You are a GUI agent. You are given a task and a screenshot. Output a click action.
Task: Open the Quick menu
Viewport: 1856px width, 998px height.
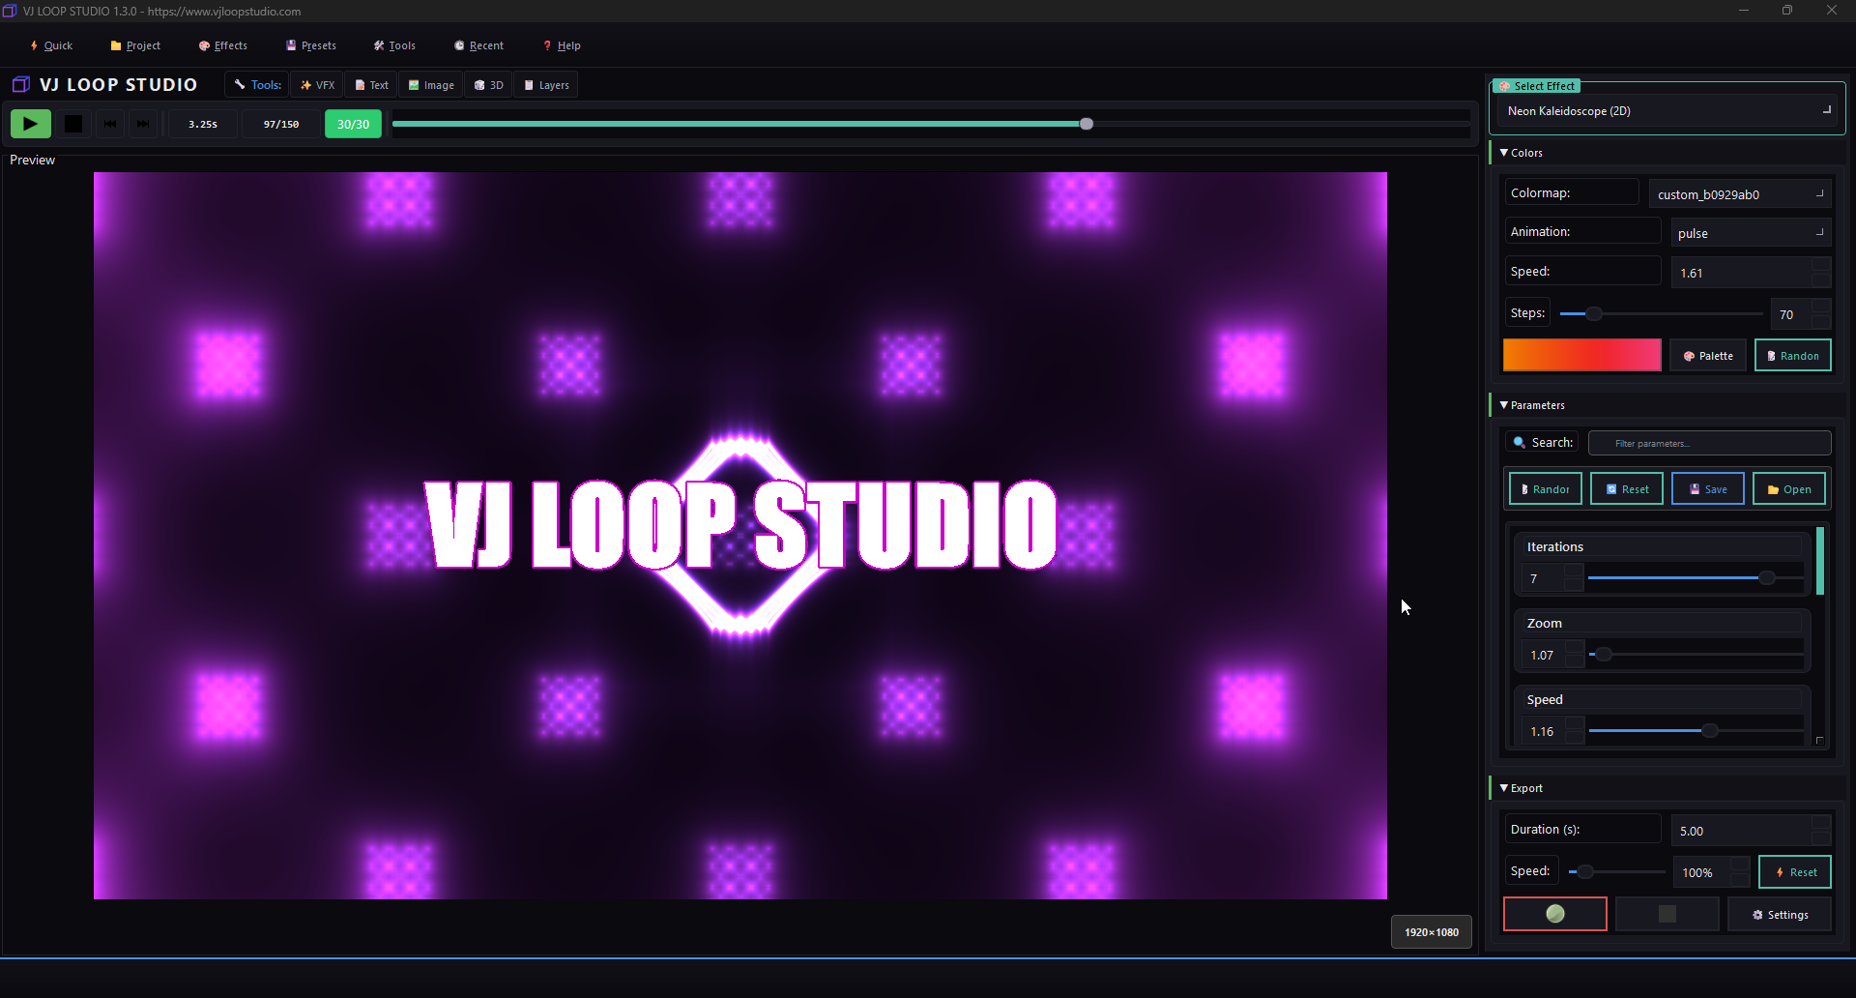51,45
